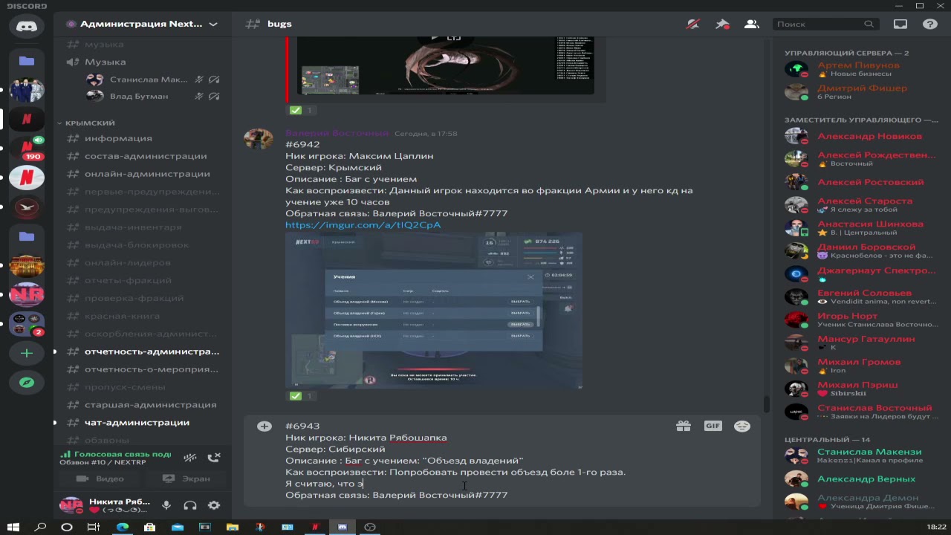Open the inbox tray icon
Screen dimensions: 951x535
click(x=900, y=24)
